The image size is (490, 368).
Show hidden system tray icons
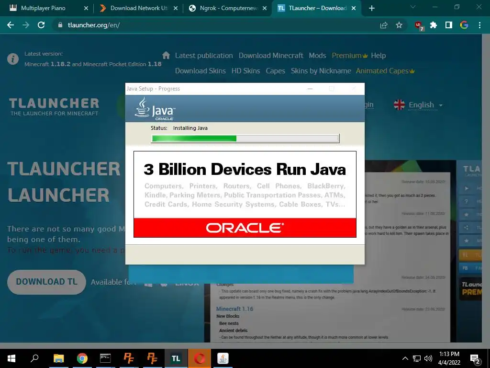point(405,358)
